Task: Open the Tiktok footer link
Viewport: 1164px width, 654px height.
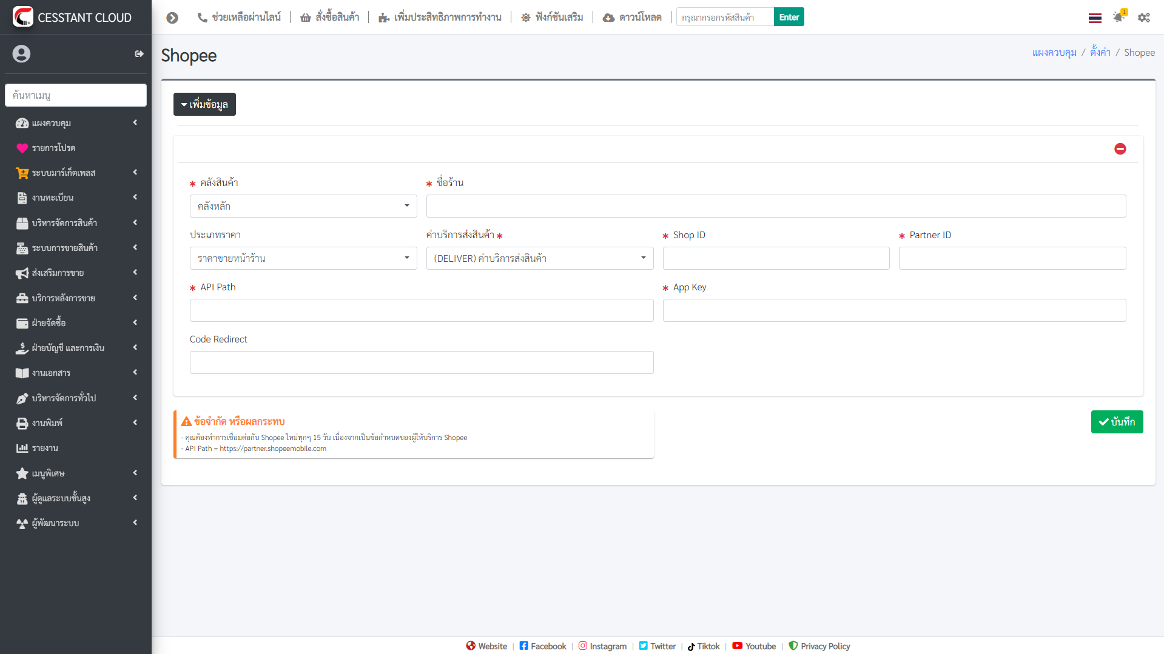Action: (x=704, y=646)
